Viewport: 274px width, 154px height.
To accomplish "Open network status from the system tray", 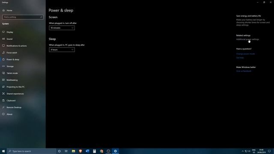I will tap(246, 151).
